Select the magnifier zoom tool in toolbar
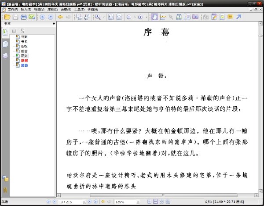Screen dimensions: 264x206 point(98,17)
